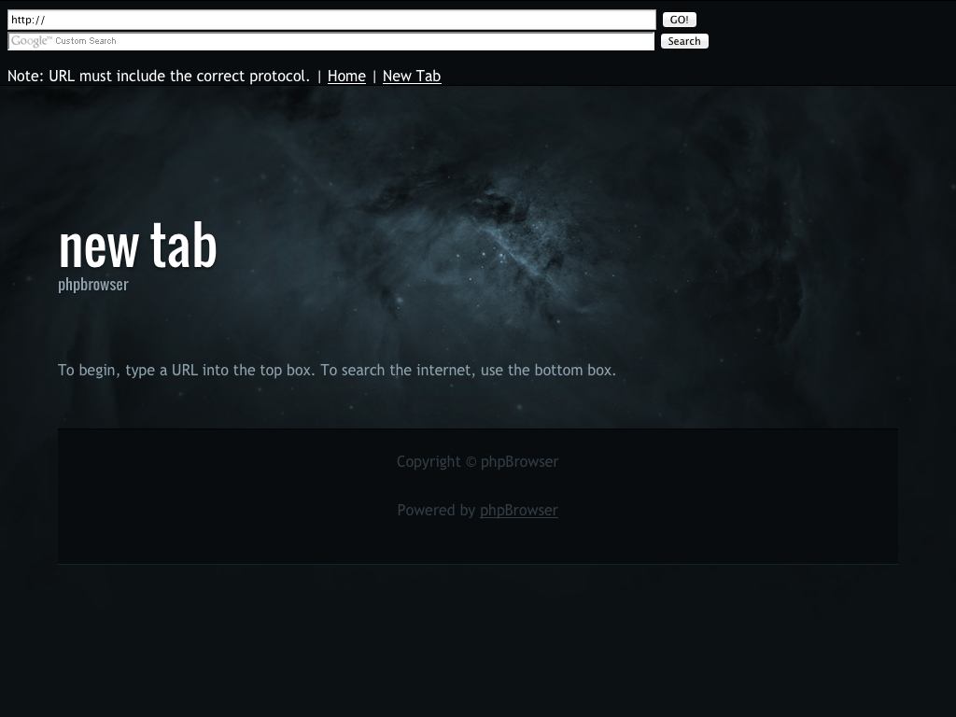
Task: Click the instructional text about typing a URL
Action: click(x=337, y=370)
